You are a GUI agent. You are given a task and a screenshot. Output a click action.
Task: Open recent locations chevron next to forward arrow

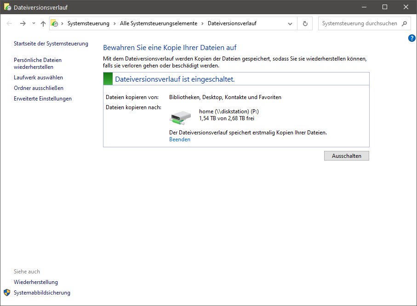(x=34, y=23)
